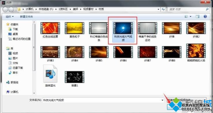The image size is (213, 113).
Task: Click 本地磁盘 (F:) in the address path
Action: coord(46,9)
